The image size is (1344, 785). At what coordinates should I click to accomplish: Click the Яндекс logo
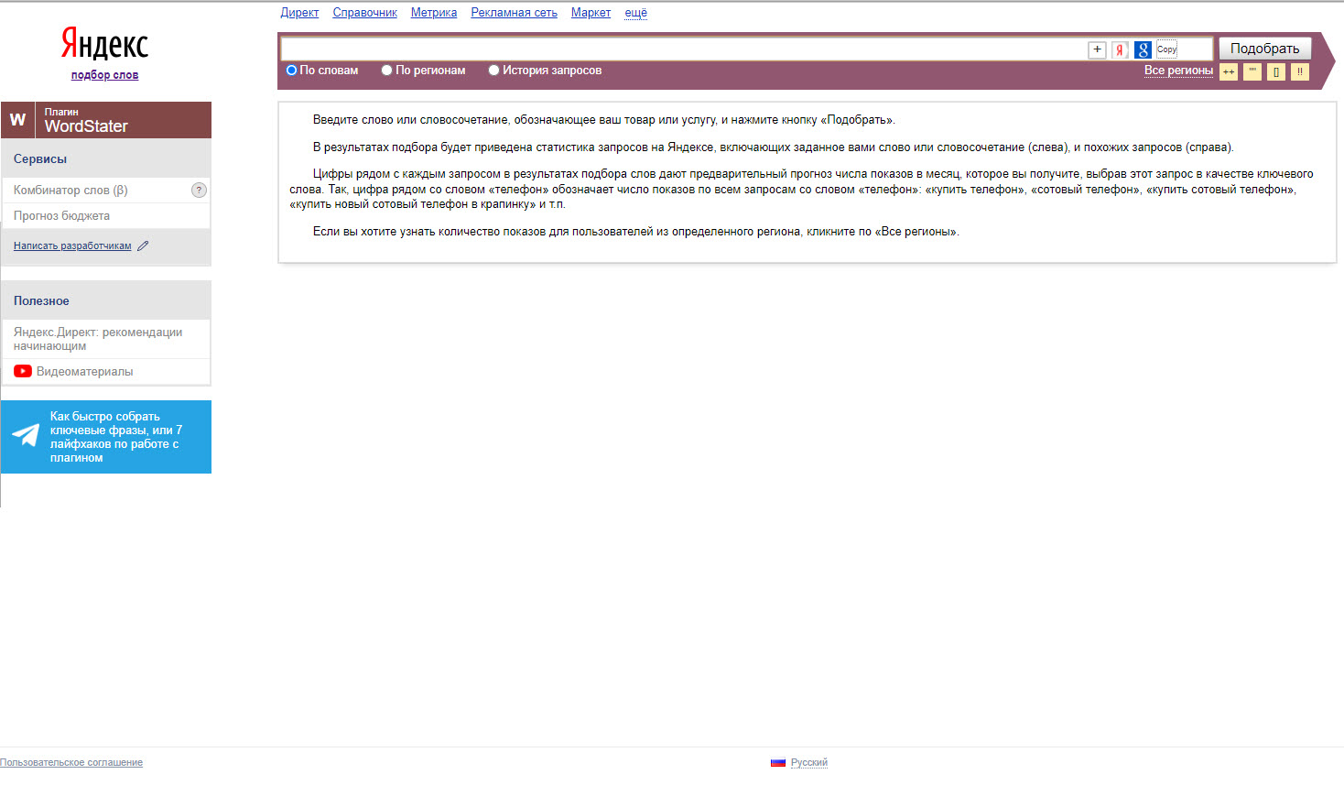click(104, 43)
